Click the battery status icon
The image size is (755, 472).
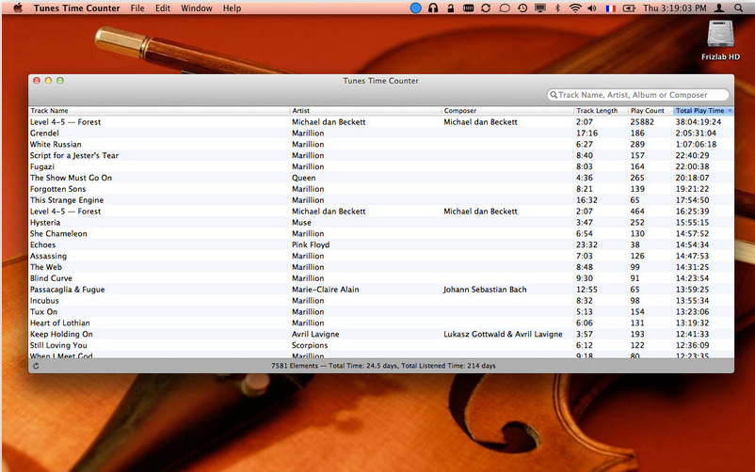tap(629, 8)
